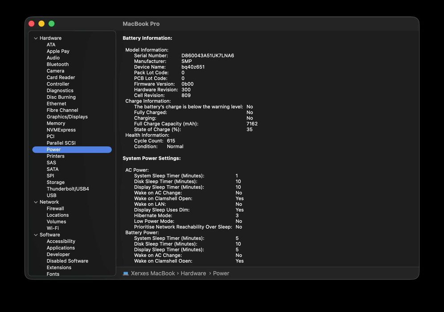
Task: Click the Software category label
Action: pos(50,234)
